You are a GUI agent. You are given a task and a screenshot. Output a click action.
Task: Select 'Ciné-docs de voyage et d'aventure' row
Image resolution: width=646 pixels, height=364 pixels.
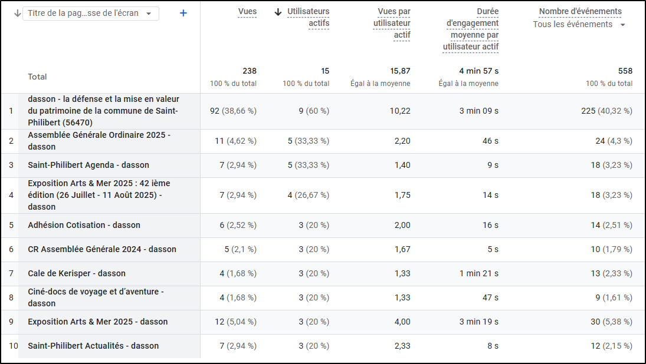tap(96, 297)
